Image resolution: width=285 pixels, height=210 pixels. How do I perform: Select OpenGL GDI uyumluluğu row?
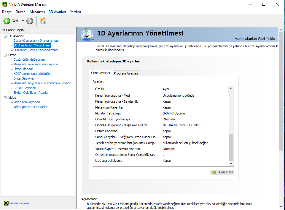[x=161, y=119]
